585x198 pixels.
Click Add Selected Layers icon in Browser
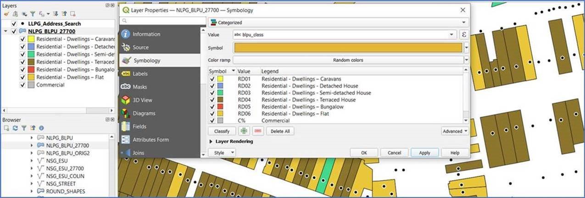pyautogui.click(x=6, y=128)
